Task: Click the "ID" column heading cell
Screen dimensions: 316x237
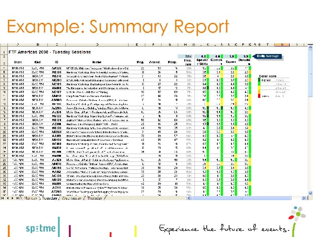Action: (57, 62)
